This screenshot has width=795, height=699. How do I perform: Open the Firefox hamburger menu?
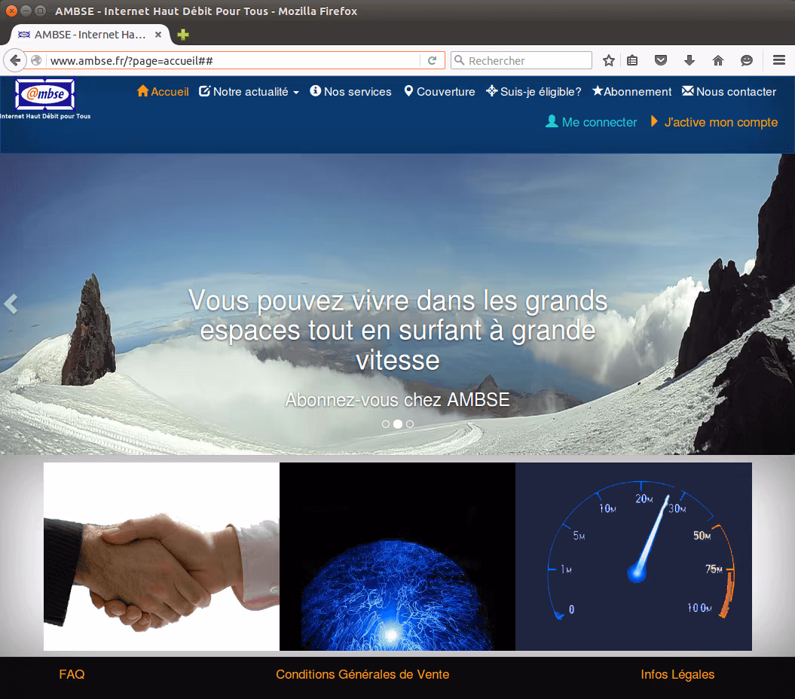tap(779, 61)
